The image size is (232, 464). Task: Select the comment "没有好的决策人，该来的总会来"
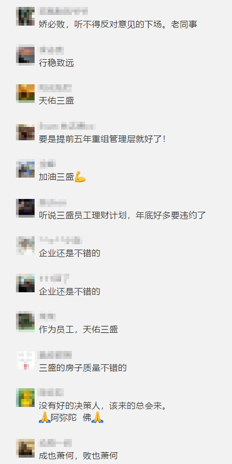coord(103,406)
